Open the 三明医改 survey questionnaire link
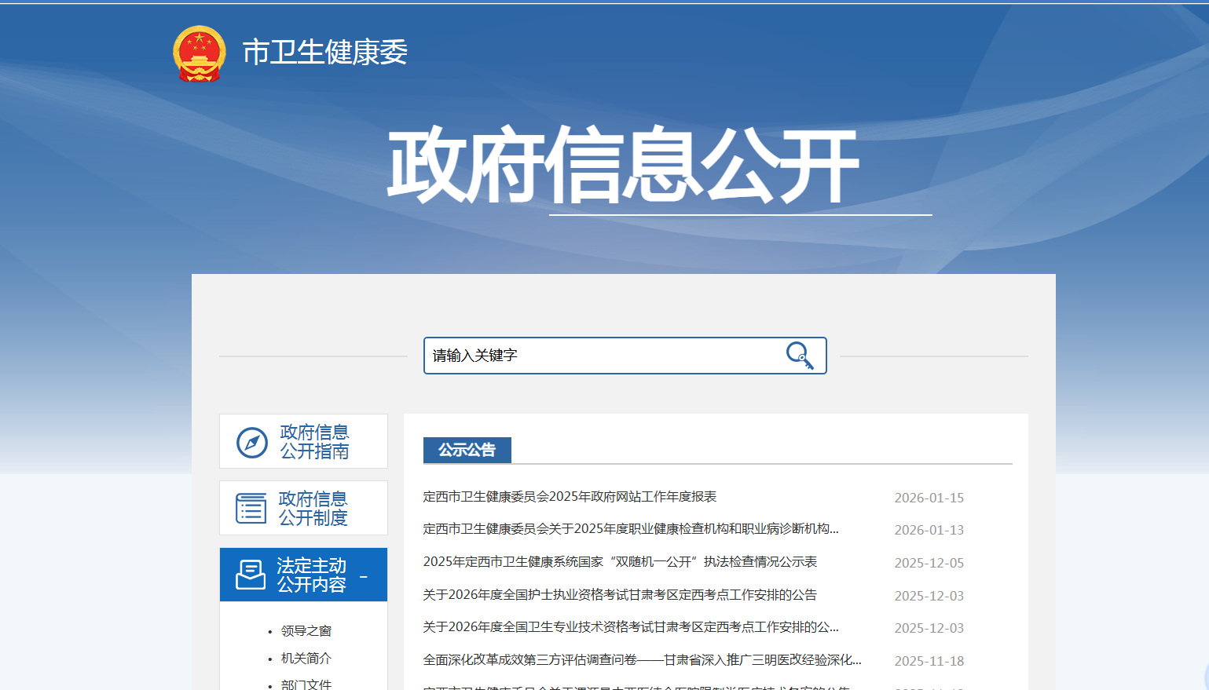Screen dimensions: 1209x690 coord(642,660)
